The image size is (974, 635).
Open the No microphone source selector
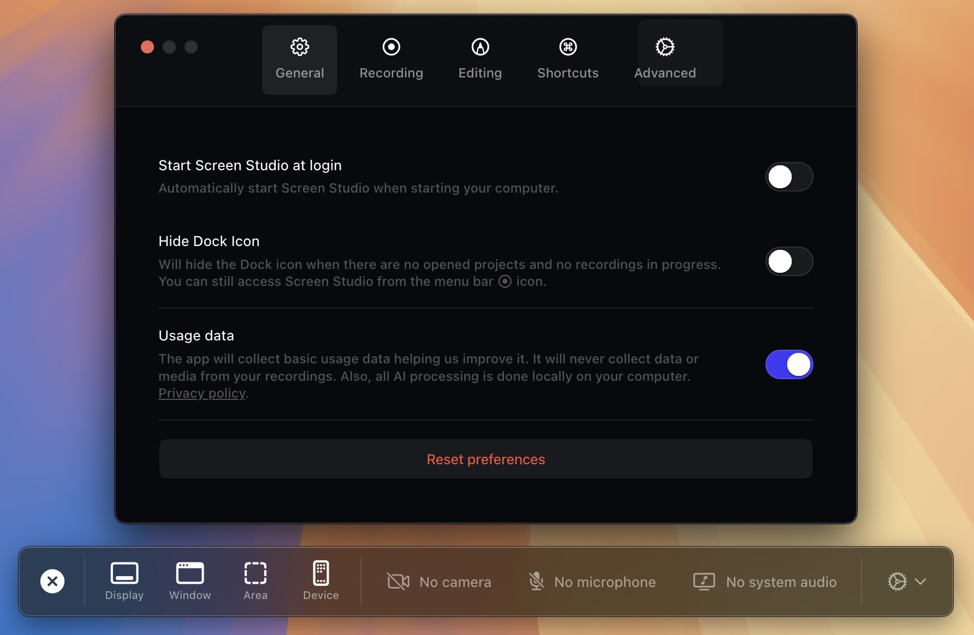(x=592, y=582)
